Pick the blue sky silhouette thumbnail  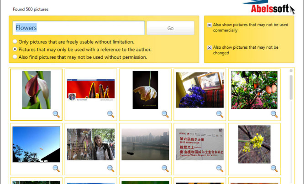36,144
